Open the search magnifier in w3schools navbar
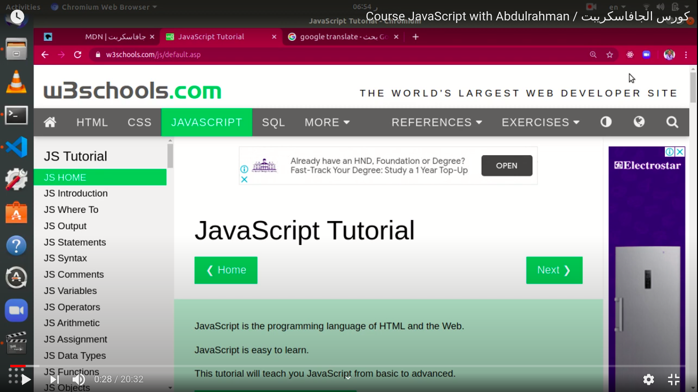The image size is (698, 392). coord(672,122)
